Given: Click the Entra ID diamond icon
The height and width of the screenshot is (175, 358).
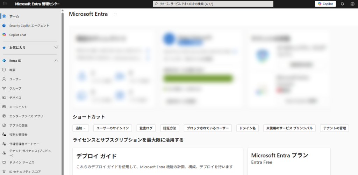Looking at the screenshot, I should 4,61.
